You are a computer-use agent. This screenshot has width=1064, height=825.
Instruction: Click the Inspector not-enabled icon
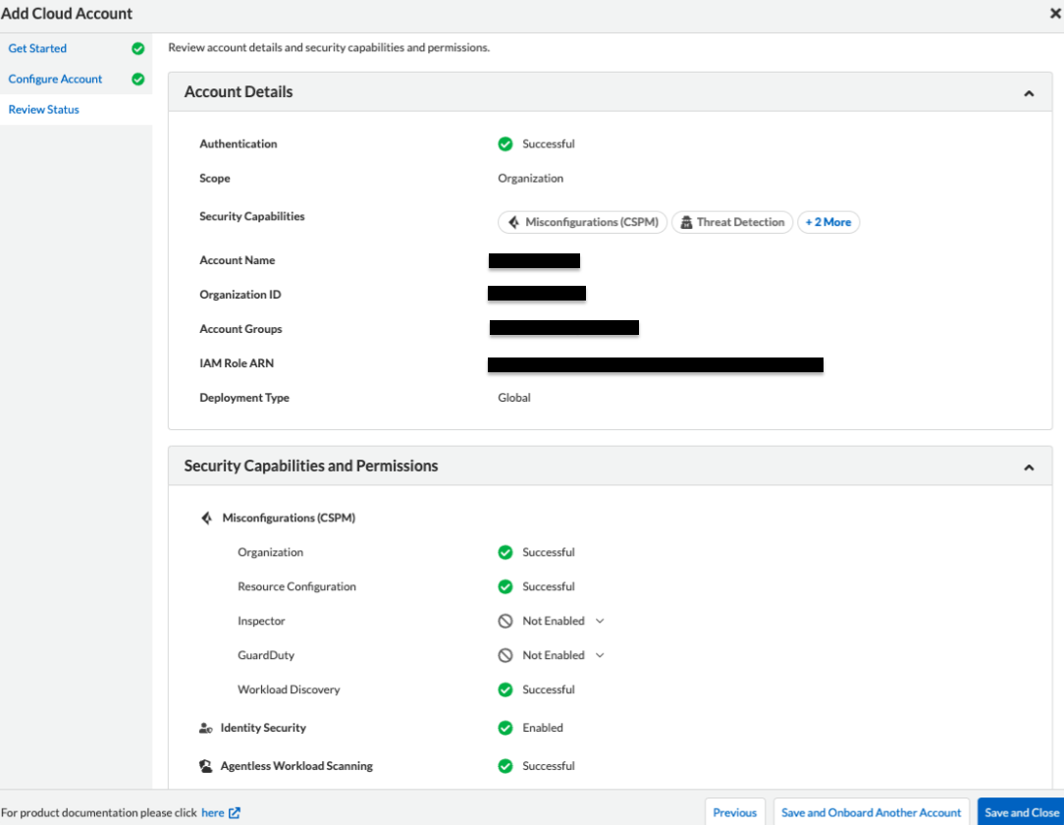pos(505,621)
